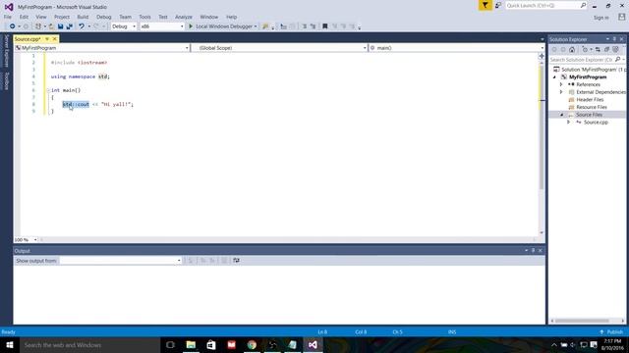Open the Edit menu
The height and width of the screenshot is (353, 629).
(x=24, y=17)
